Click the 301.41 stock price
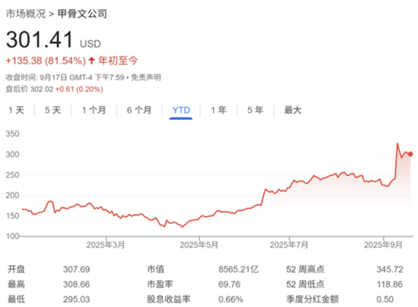This screenshot has height=307, width=418. click(40, 40)
